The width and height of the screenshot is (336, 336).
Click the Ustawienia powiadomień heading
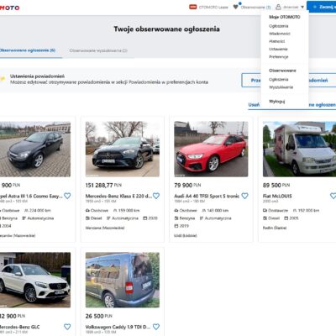[x=37, y=76]
